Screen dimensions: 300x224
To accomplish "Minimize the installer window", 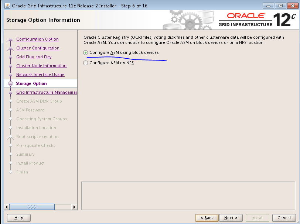I will coord(269,6).
